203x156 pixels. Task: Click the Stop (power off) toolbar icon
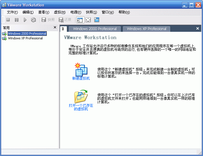pyautogui.click(x=8, y=20)
